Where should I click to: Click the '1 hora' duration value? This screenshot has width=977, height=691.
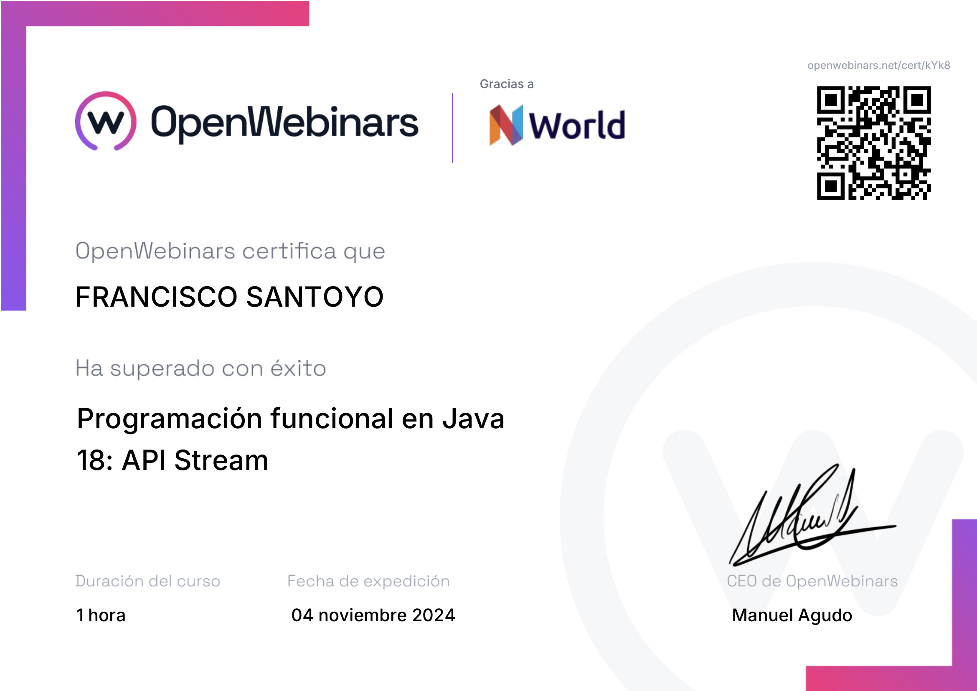[101, 615]
